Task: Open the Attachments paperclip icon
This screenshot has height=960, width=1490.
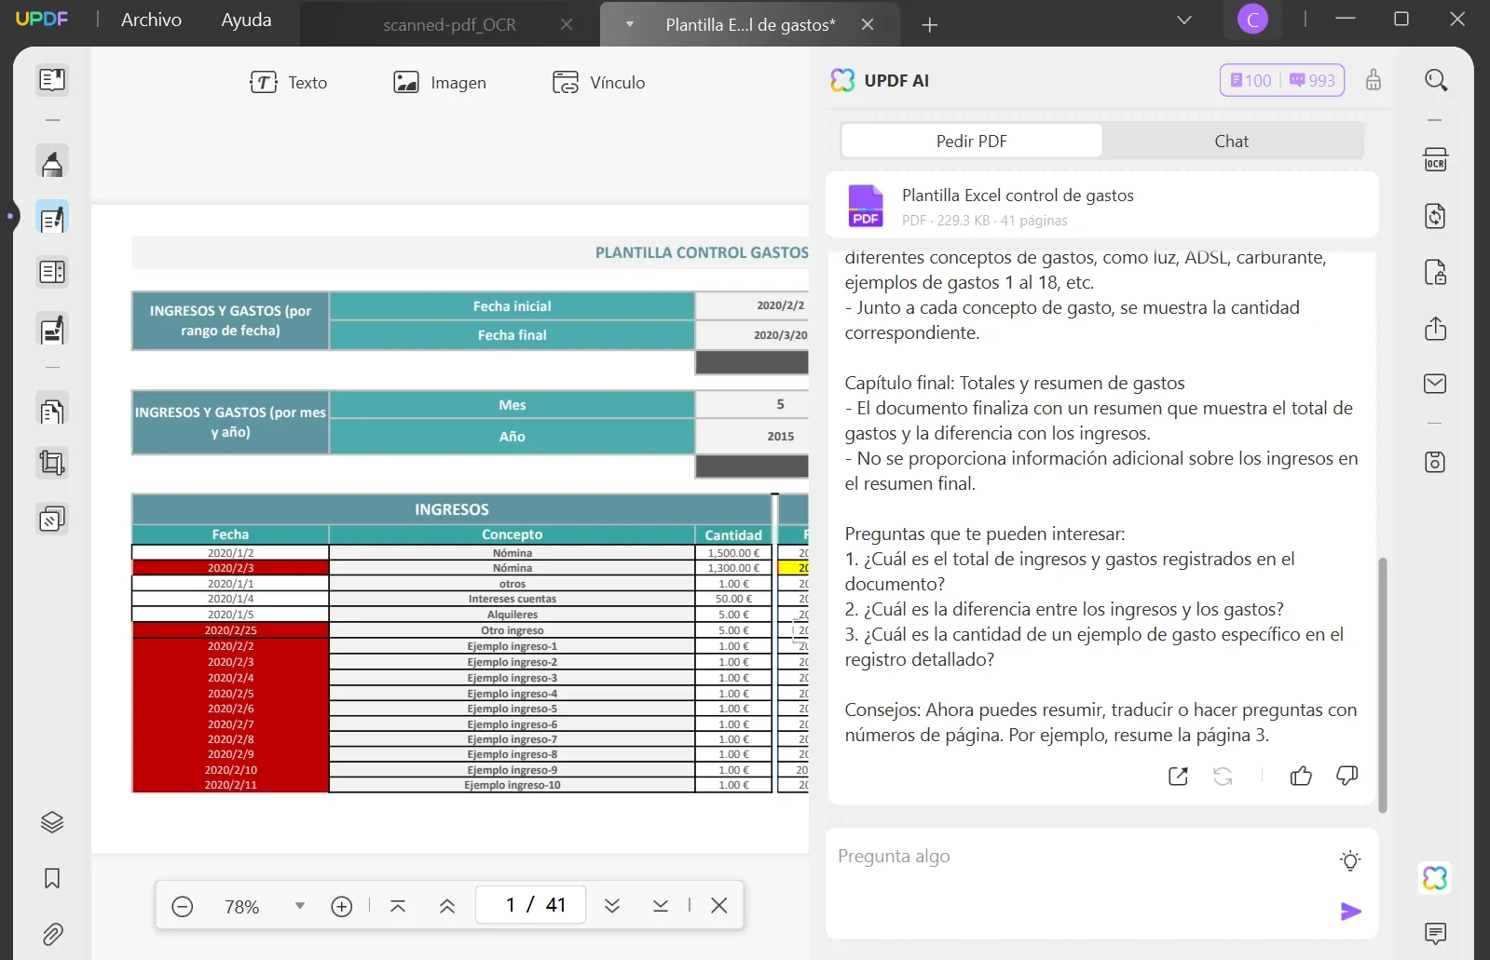Action: [x=52, y=934]
